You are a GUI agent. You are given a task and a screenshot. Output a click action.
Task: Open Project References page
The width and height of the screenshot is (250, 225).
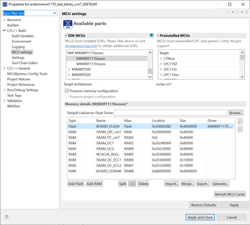pos(21,85)
